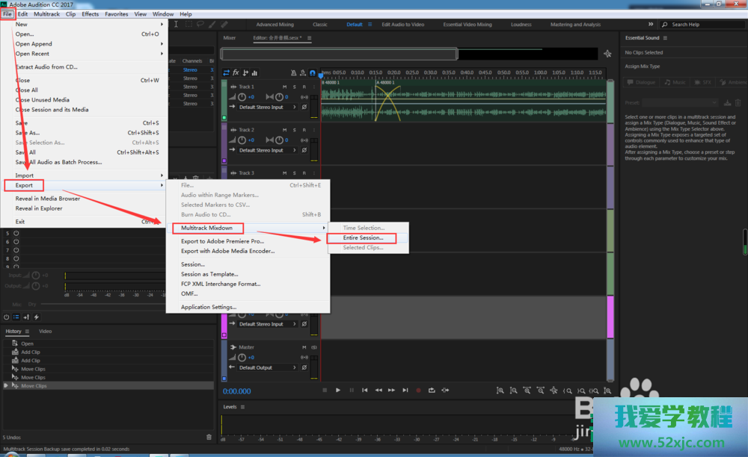Click the trash icon in the History panel
The image size is (748, 457).
tap(209, 437)
